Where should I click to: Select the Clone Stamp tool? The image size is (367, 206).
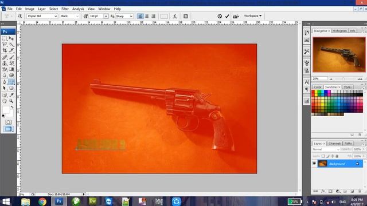point(5,63)
